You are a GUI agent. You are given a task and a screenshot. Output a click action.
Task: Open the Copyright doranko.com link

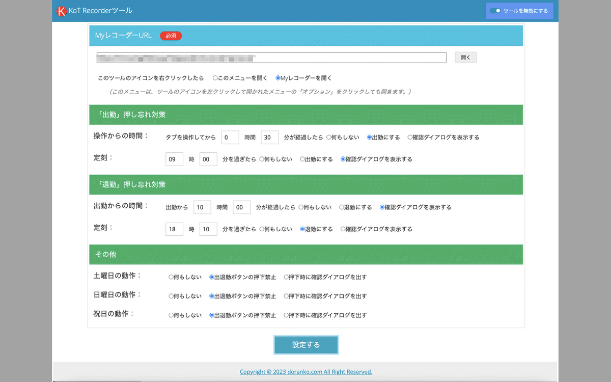point(306,372)
